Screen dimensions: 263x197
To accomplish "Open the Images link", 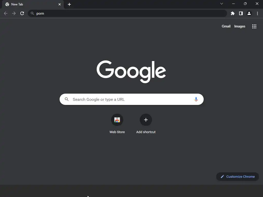I will pos(240,26).
